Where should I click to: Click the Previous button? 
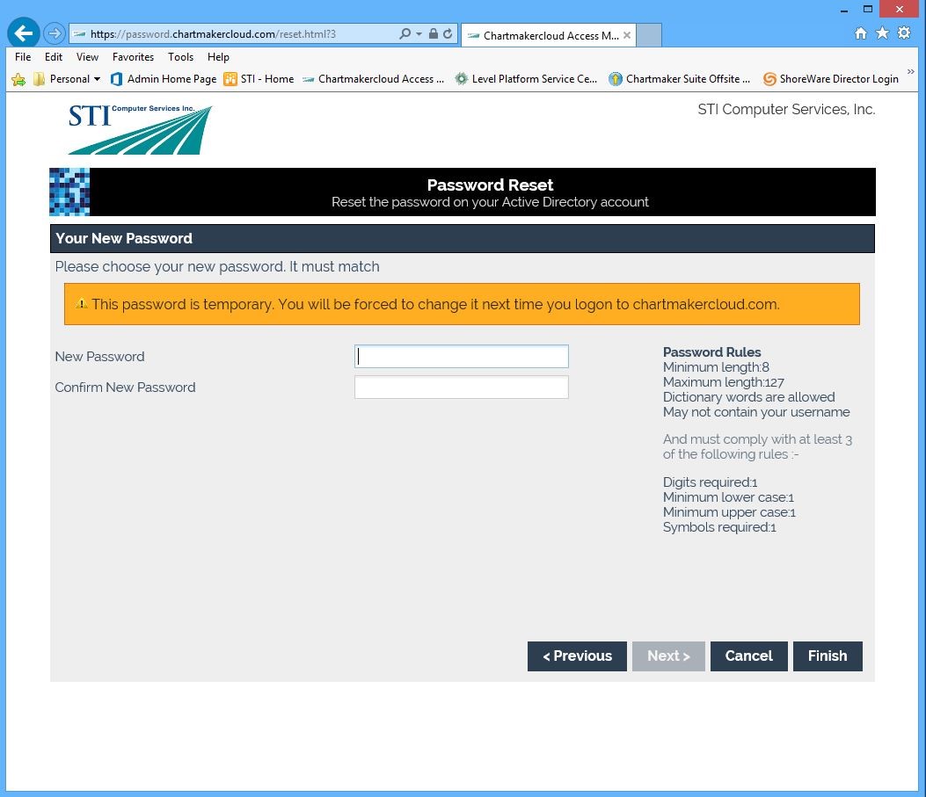(x=577, y=656)
